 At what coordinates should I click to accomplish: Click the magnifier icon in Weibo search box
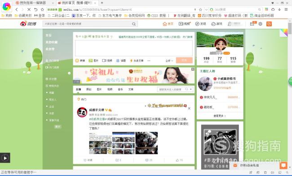click(134, 24)
